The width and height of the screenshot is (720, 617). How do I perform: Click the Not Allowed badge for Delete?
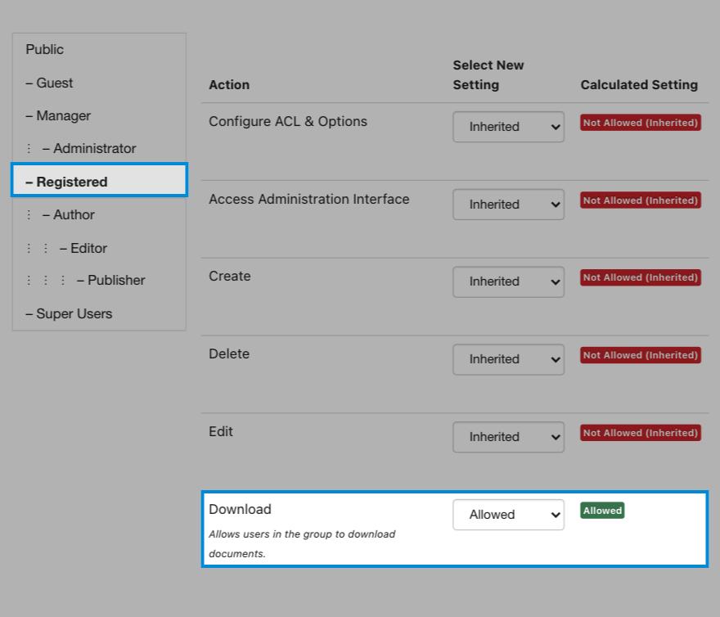click(640, 355)
